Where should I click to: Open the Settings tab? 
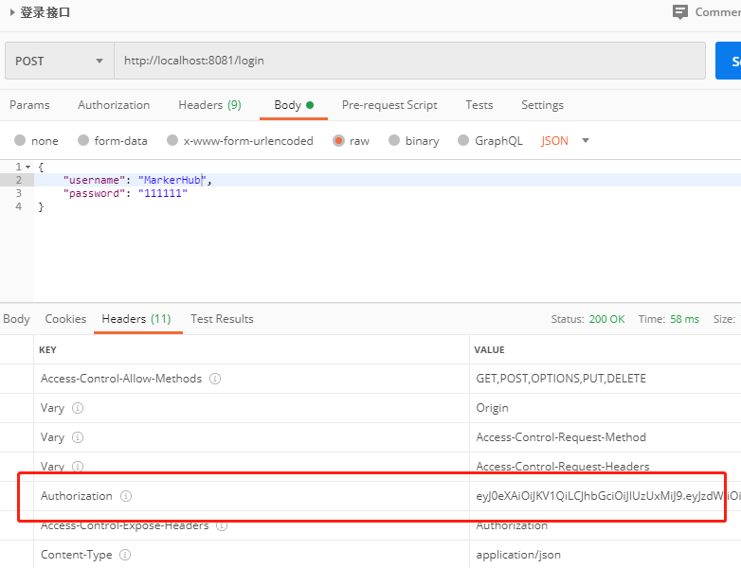(x=543, y=105)
